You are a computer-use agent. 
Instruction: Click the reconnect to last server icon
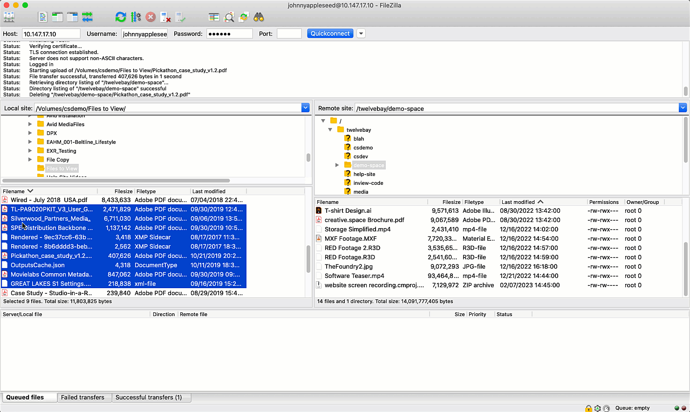tap(180, 17)
